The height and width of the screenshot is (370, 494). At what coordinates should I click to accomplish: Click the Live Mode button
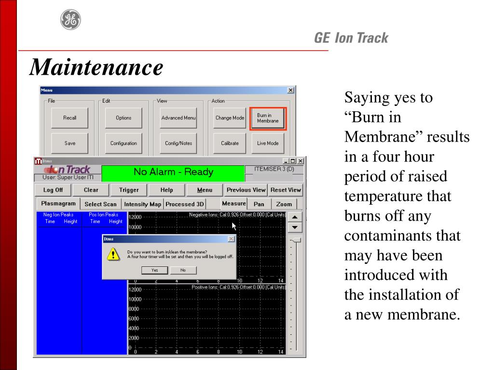(268, 143)
